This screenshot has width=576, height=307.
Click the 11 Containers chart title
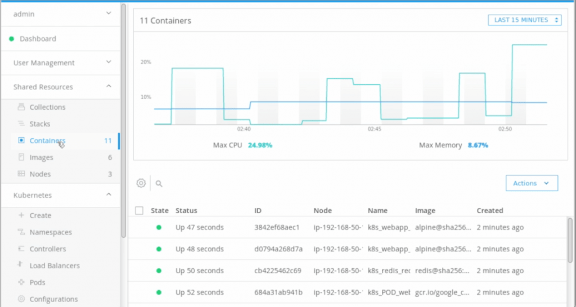click(x=165, y=21)
